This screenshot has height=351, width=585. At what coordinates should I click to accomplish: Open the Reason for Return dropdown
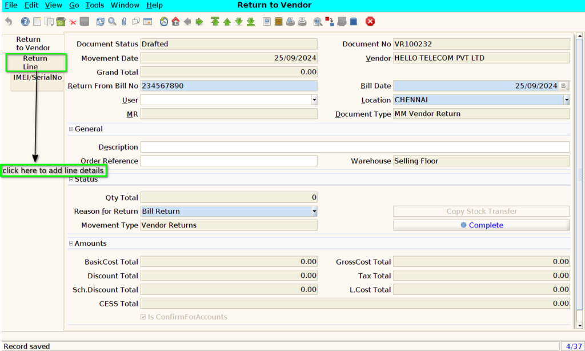(314, 212)
